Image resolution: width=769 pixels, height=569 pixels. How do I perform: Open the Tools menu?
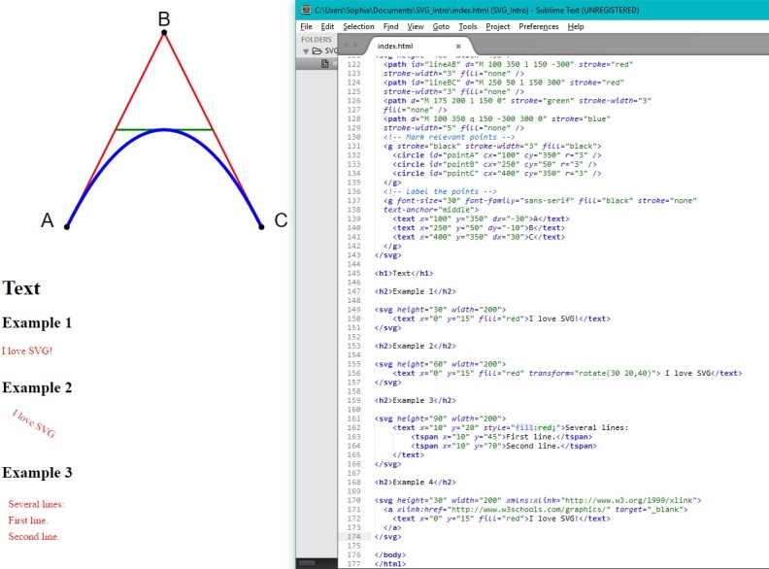tap(467, 26)
